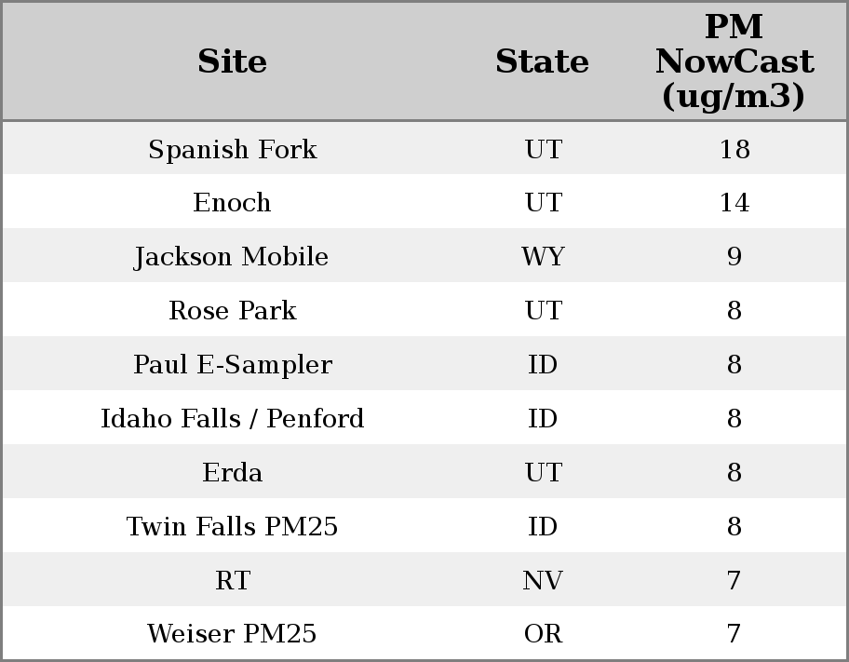Select the Twin Falls PM25 cell
The height and width of the screenshot is (662, 849).
point(232,527)
